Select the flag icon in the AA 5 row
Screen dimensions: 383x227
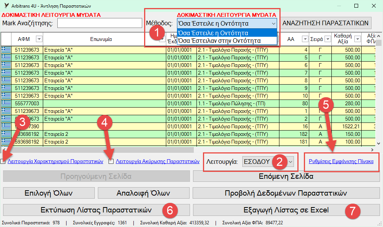pos(6,57)
